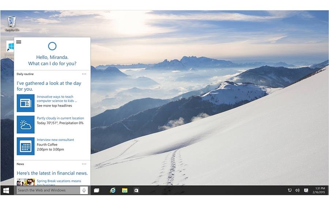Screen dimensions: 329x206
Task: Click the volume speaker icon
Action: click(297, 191)
